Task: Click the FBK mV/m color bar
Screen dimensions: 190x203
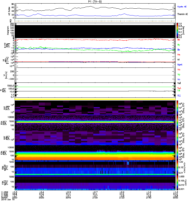Action: pos(177,168)
